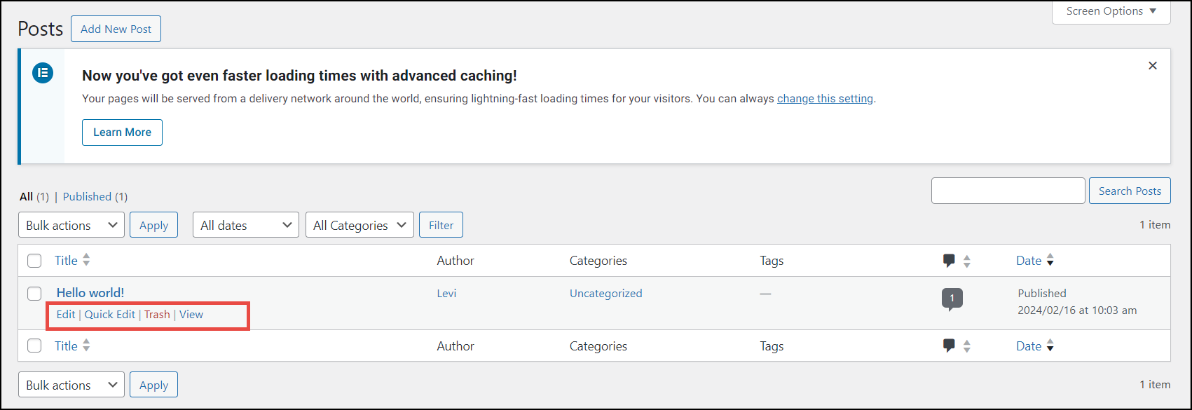Open bottom Bulk actions dropdown
The width and height of the screenshot is (1192, 410).
(71, 385)
